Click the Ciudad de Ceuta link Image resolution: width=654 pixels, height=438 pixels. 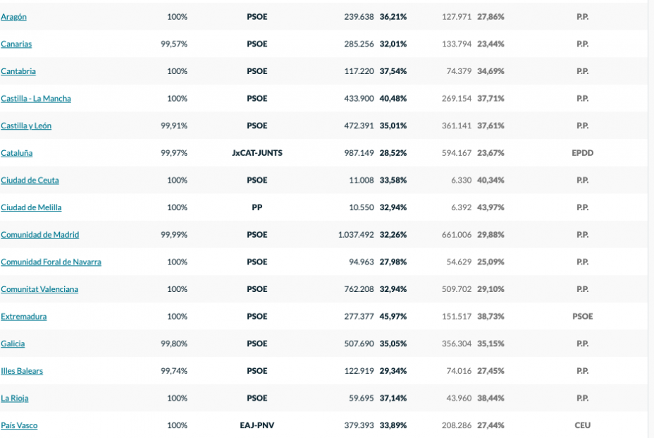coord(30,181)
